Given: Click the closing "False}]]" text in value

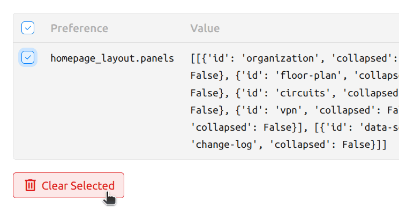Looking at the screenshot, I should (364, 145).
